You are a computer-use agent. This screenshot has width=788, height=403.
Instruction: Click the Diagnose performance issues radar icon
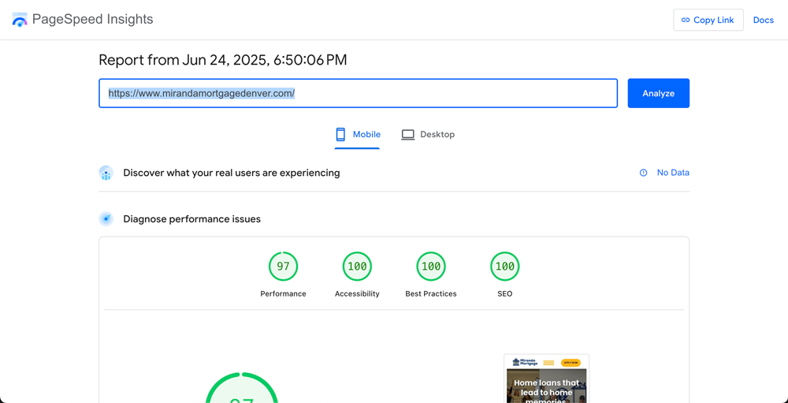[106, 219]
